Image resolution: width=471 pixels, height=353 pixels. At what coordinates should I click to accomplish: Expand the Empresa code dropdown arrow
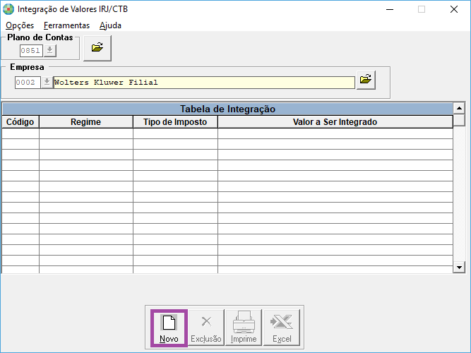(47, 82)
